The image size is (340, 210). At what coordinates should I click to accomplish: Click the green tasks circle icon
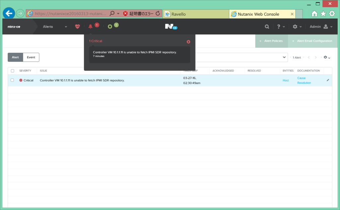[110, 26]
